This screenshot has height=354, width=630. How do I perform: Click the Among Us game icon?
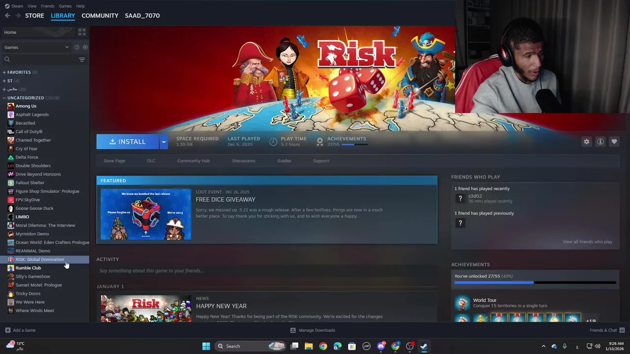[x=11, y=106]
